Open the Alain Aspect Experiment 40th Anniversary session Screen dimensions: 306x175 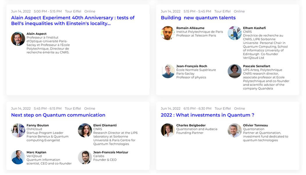pos(73,20)
